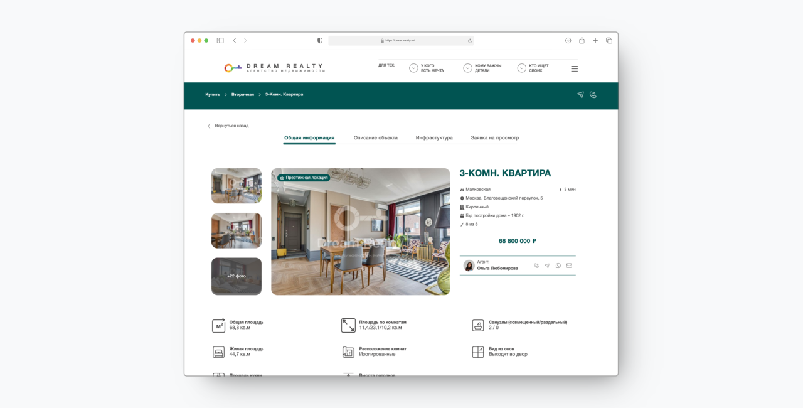Screen dimensions: 803x408
Task: Click the dreamrealty.ru address bar
Action: [x=401, y=40]
